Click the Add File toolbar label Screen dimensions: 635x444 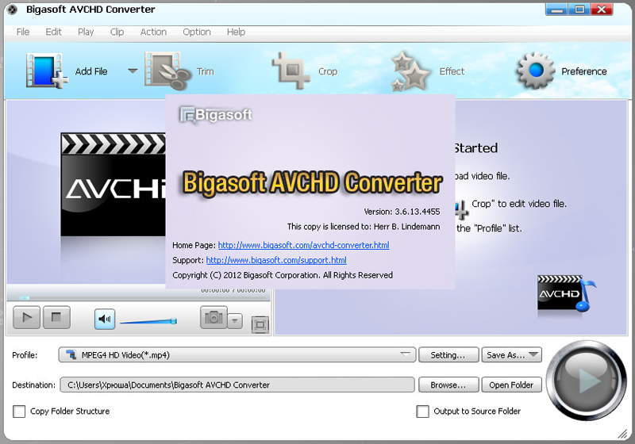tap(91, 71)
